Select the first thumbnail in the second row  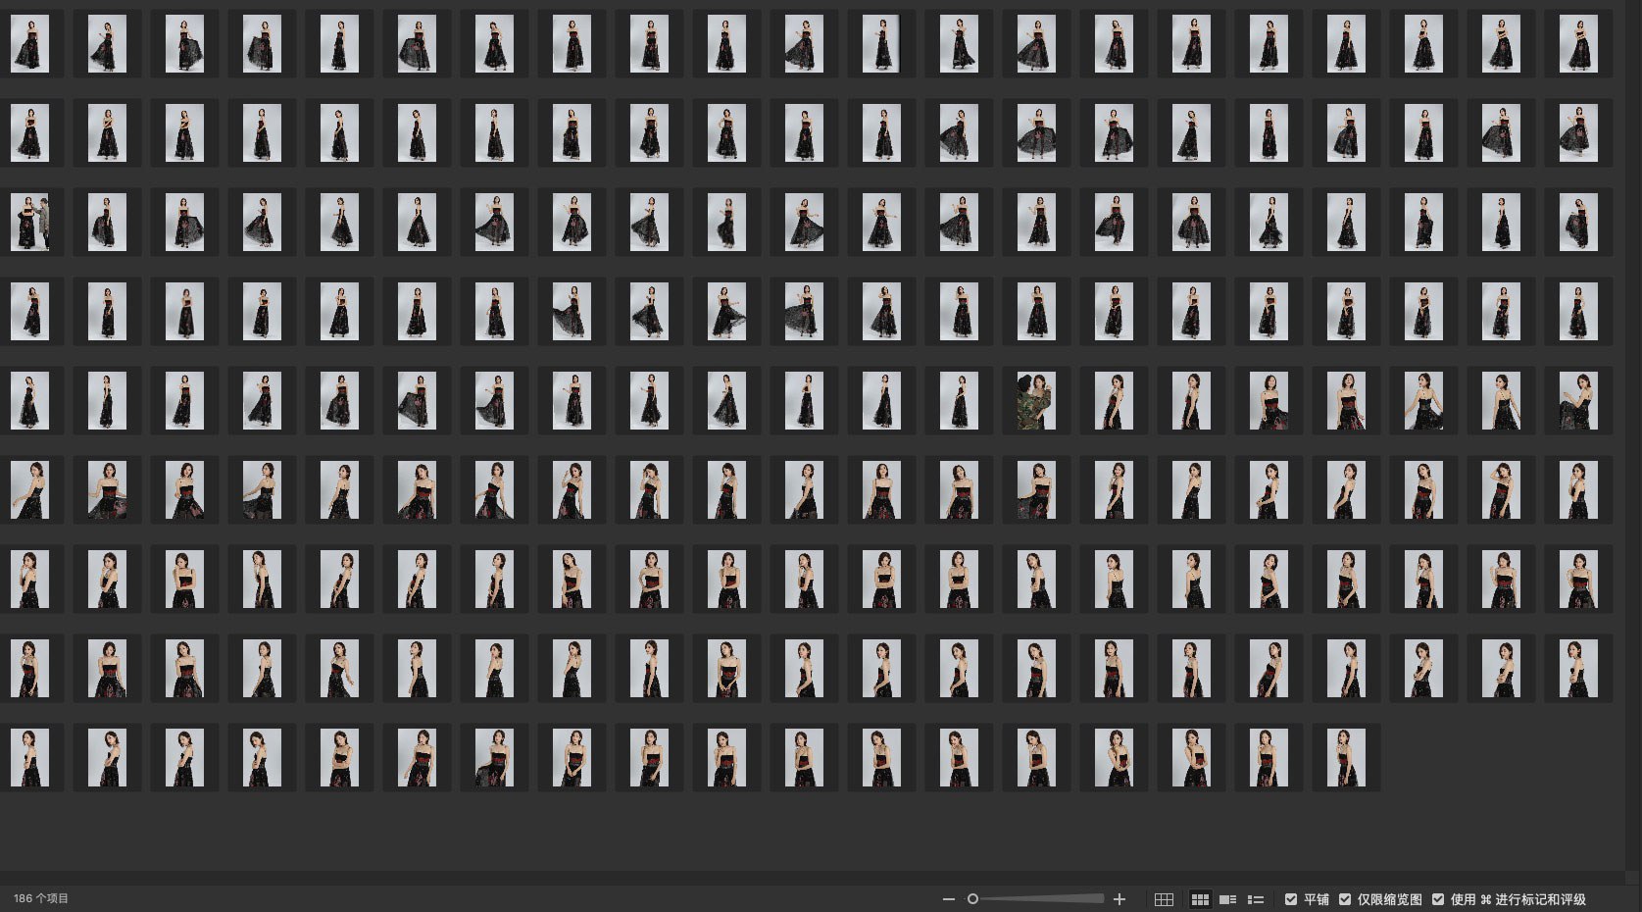pyautogui.click(x=29, y=133)
